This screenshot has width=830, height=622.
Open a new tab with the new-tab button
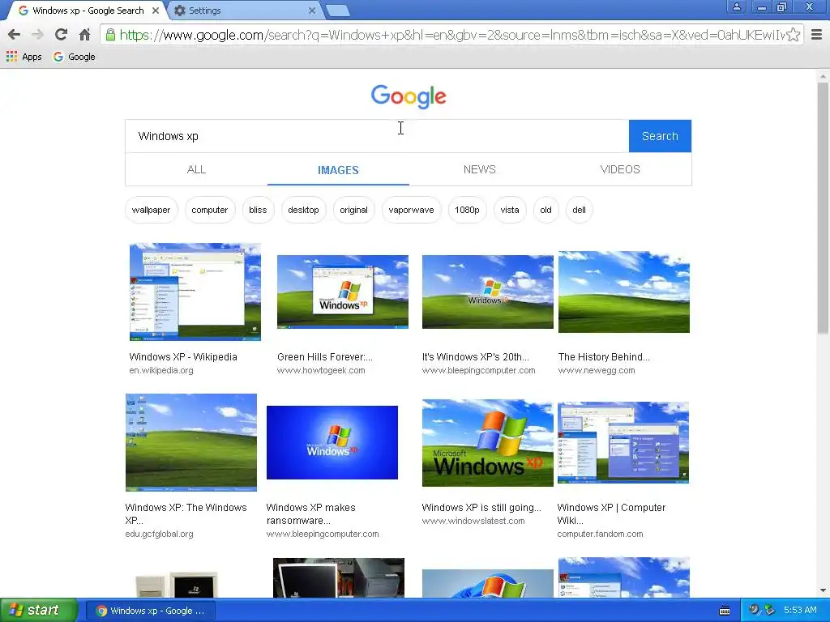coord(337,11)
